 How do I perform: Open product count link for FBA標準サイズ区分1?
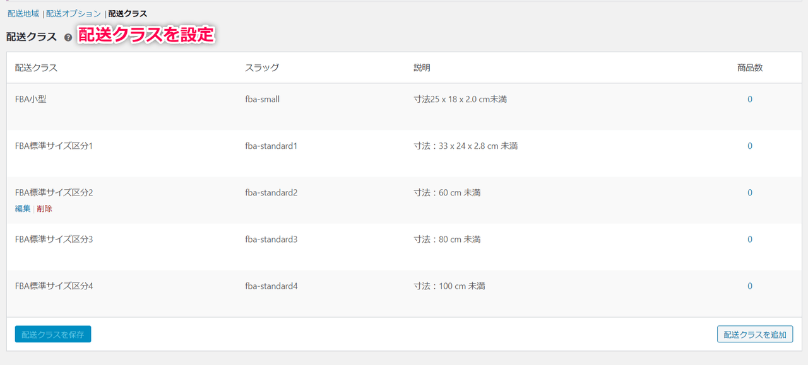[x=750, y=146]
